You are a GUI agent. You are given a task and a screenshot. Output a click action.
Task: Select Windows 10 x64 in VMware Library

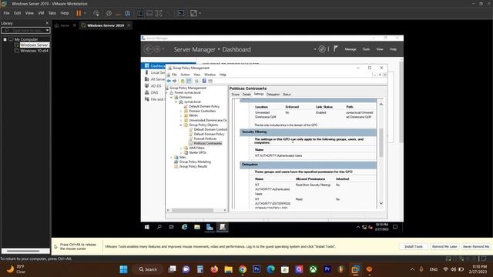pos(34,51)
